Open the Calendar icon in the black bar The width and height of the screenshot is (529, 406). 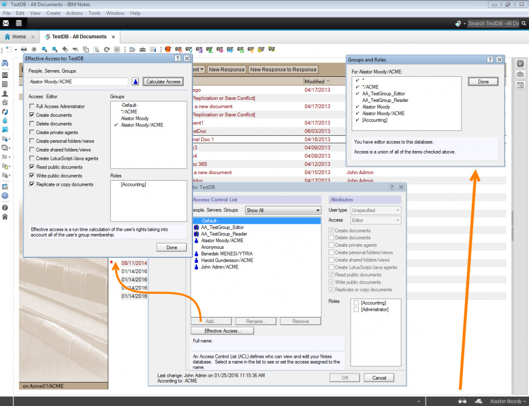coord(18,23)
